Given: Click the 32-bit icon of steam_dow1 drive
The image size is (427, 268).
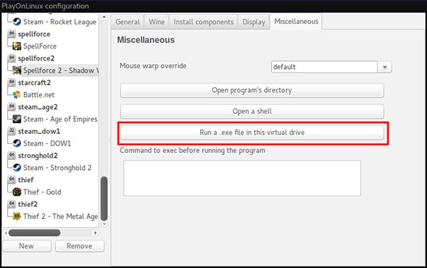Looking at the screenshot, I should (12, 131).
